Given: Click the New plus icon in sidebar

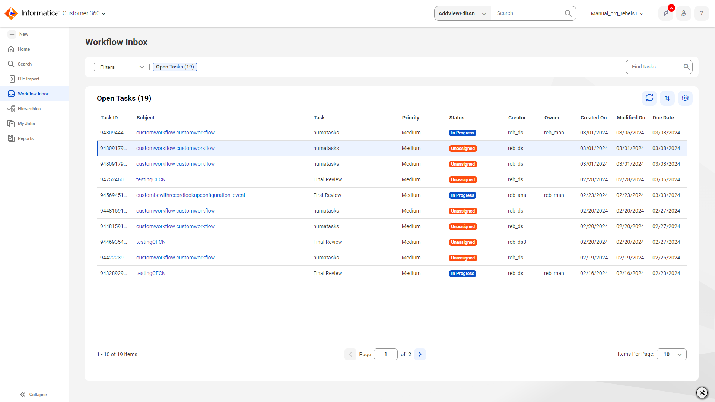Looking at the screenshot, I should pos(12,34).
